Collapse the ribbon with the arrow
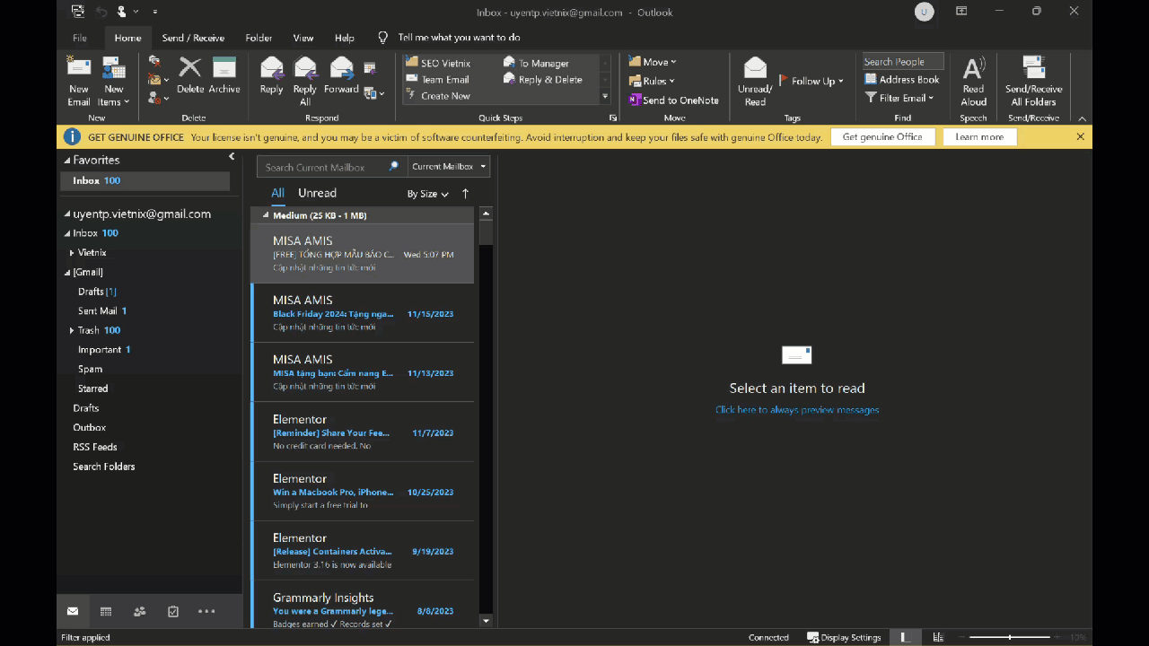Viewport: 1149px width, 646px height. [x=1082, y=118]
